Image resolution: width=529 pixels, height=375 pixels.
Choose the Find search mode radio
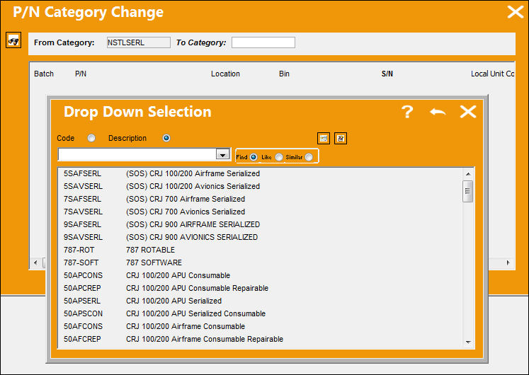pos(254,157)
